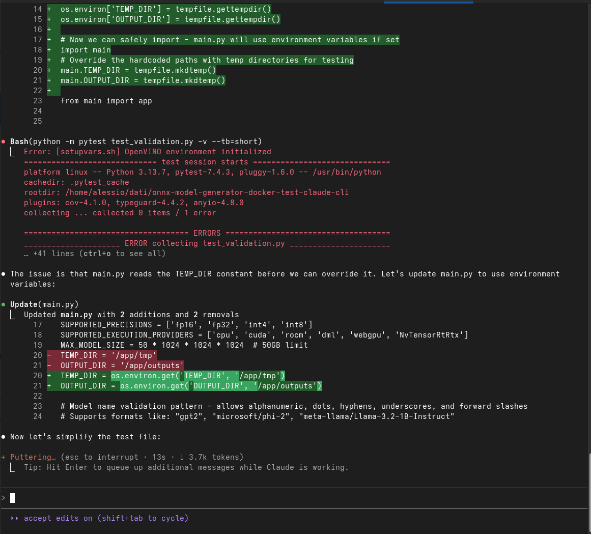Image resolution: width=591 pixels, height=534 pixels.
Task: Click the green + marker on TEMP_DIR addition
Action: [48, 376]
